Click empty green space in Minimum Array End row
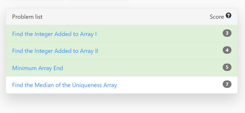245x113 pixels. pos(141,68)
